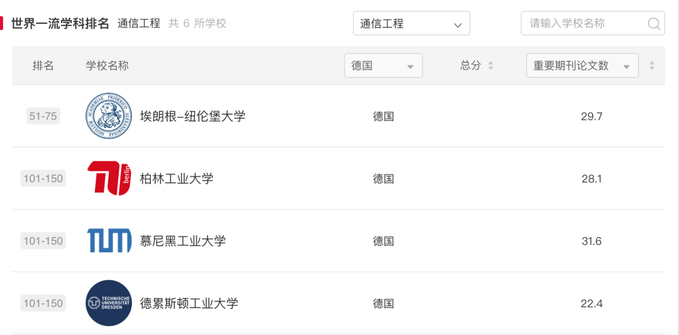Click the search magnifier icon
679x335 pixels.
(x=654, y=23)
